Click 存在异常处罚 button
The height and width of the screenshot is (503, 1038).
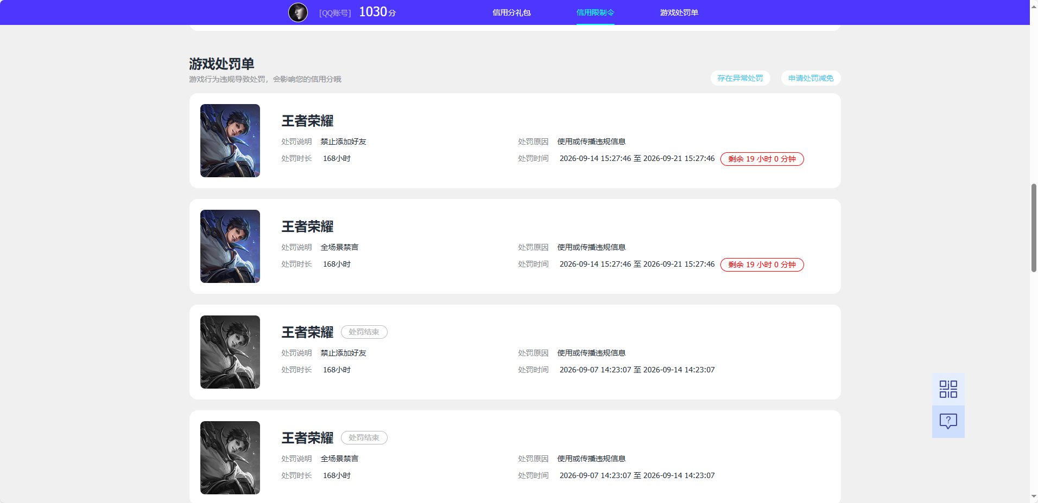pyautogui.click(x=740, y=78)
